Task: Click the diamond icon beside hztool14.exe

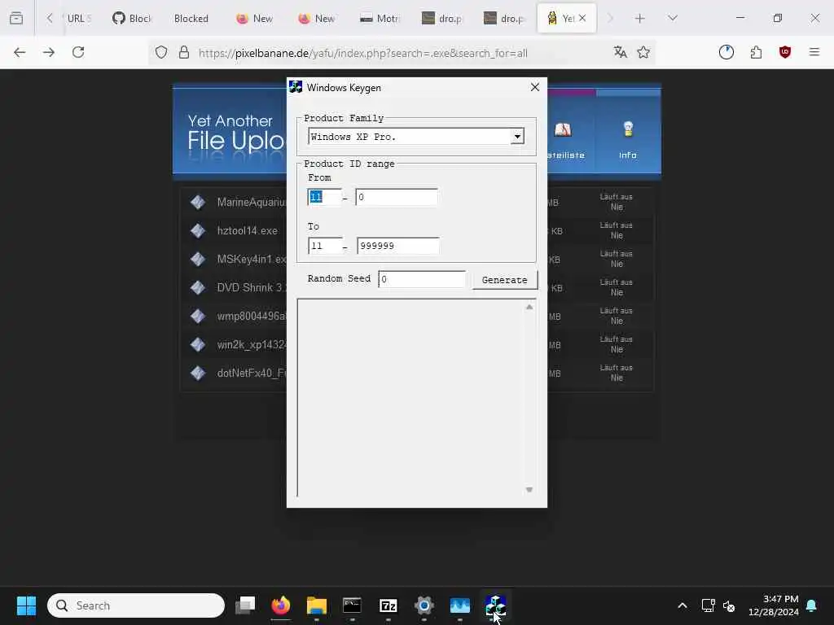Action: click(198, 230)
